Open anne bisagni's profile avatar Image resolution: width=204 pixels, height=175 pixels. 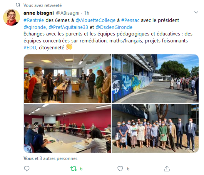click(12, 17)
